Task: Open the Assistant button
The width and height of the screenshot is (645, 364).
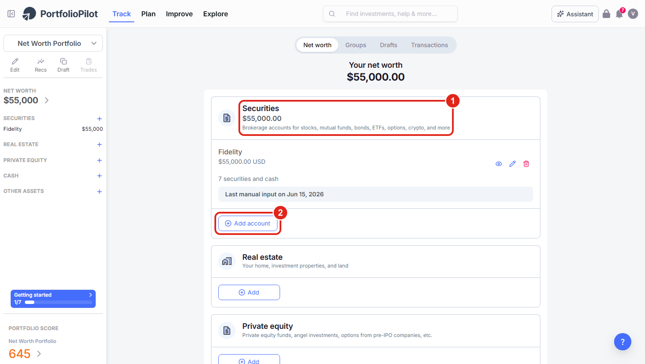Action: 575,14
